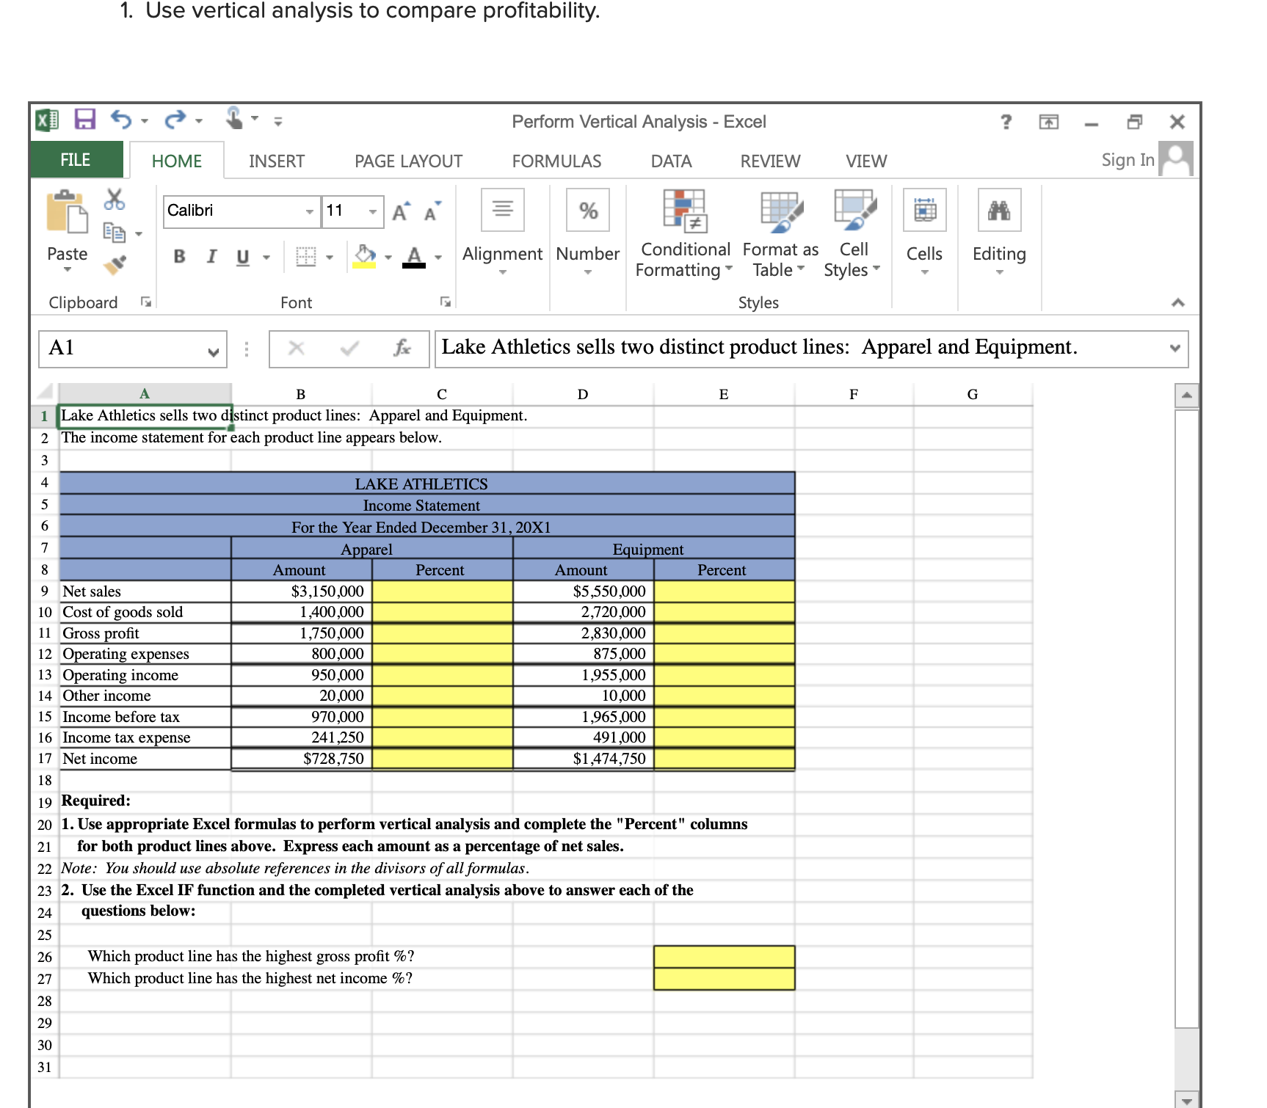Open the font size dropdown

click(x=372, y=211)
